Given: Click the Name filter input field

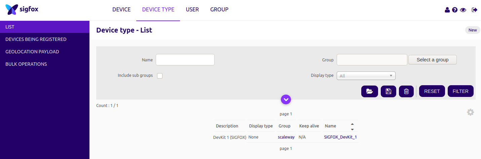Looking at the screenshot, I should [x=185, y=60].
